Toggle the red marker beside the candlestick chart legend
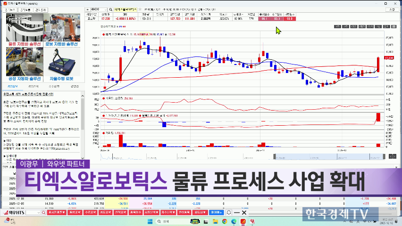The height and width of the screenshot is (226, 402). [x=103, y=34]
